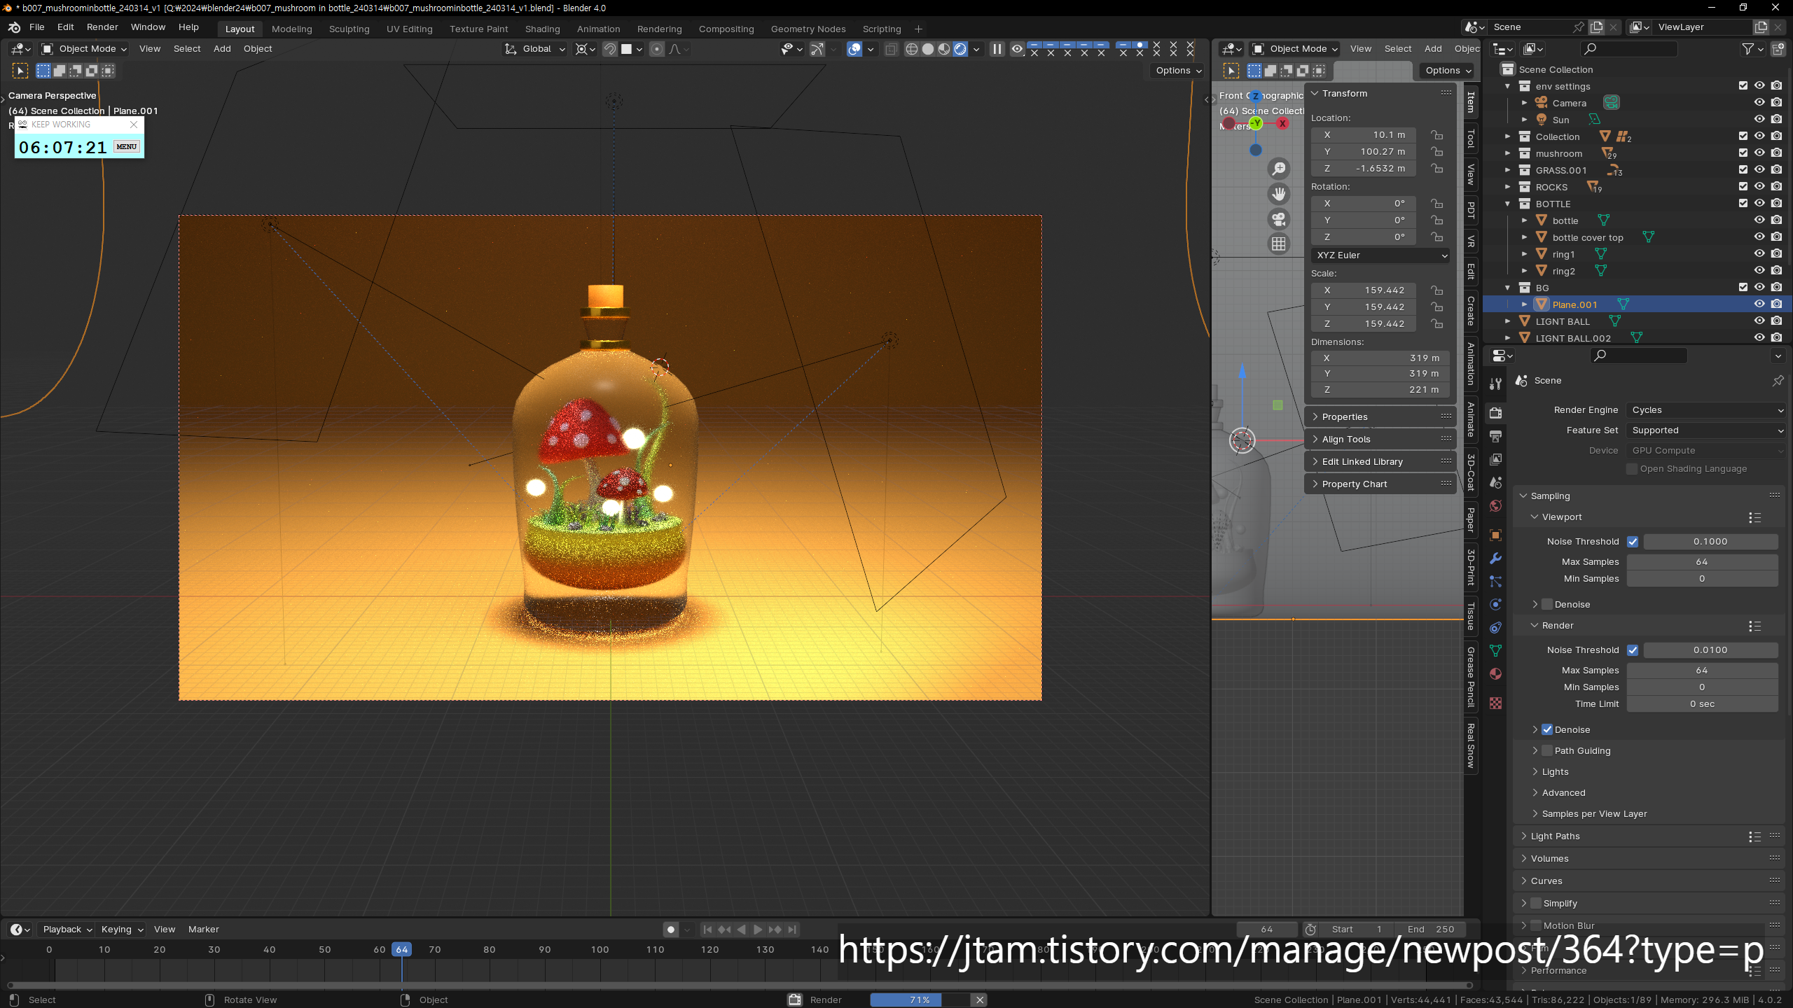The image size is (1793, 1008).
Task: Enable the Simplify checkbox
Action: (1536, 903)
